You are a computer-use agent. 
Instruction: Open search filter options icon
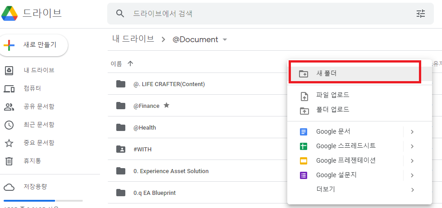click(x=421, y=14)
